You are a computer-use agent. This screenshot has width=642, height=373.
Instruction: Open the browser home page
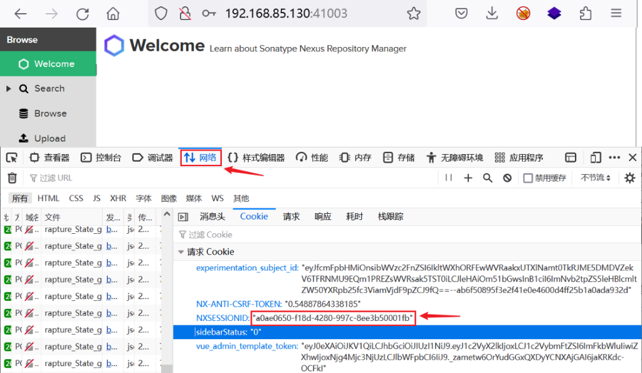tap(113, 14)
